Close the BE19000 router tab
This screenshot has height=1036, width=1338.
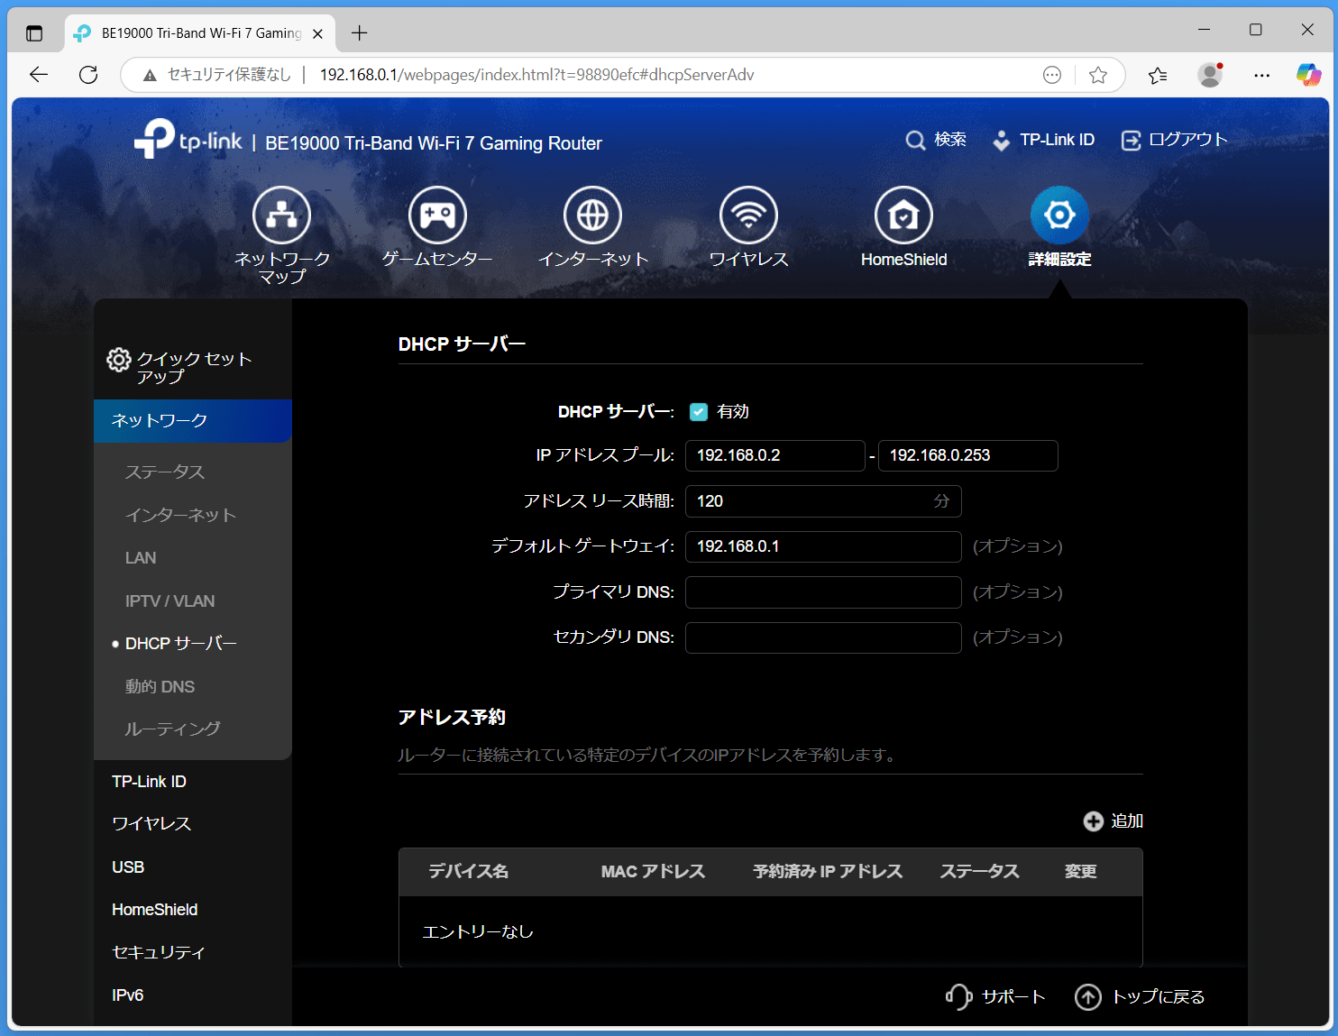pyautogui.click(x=317, y=33)
